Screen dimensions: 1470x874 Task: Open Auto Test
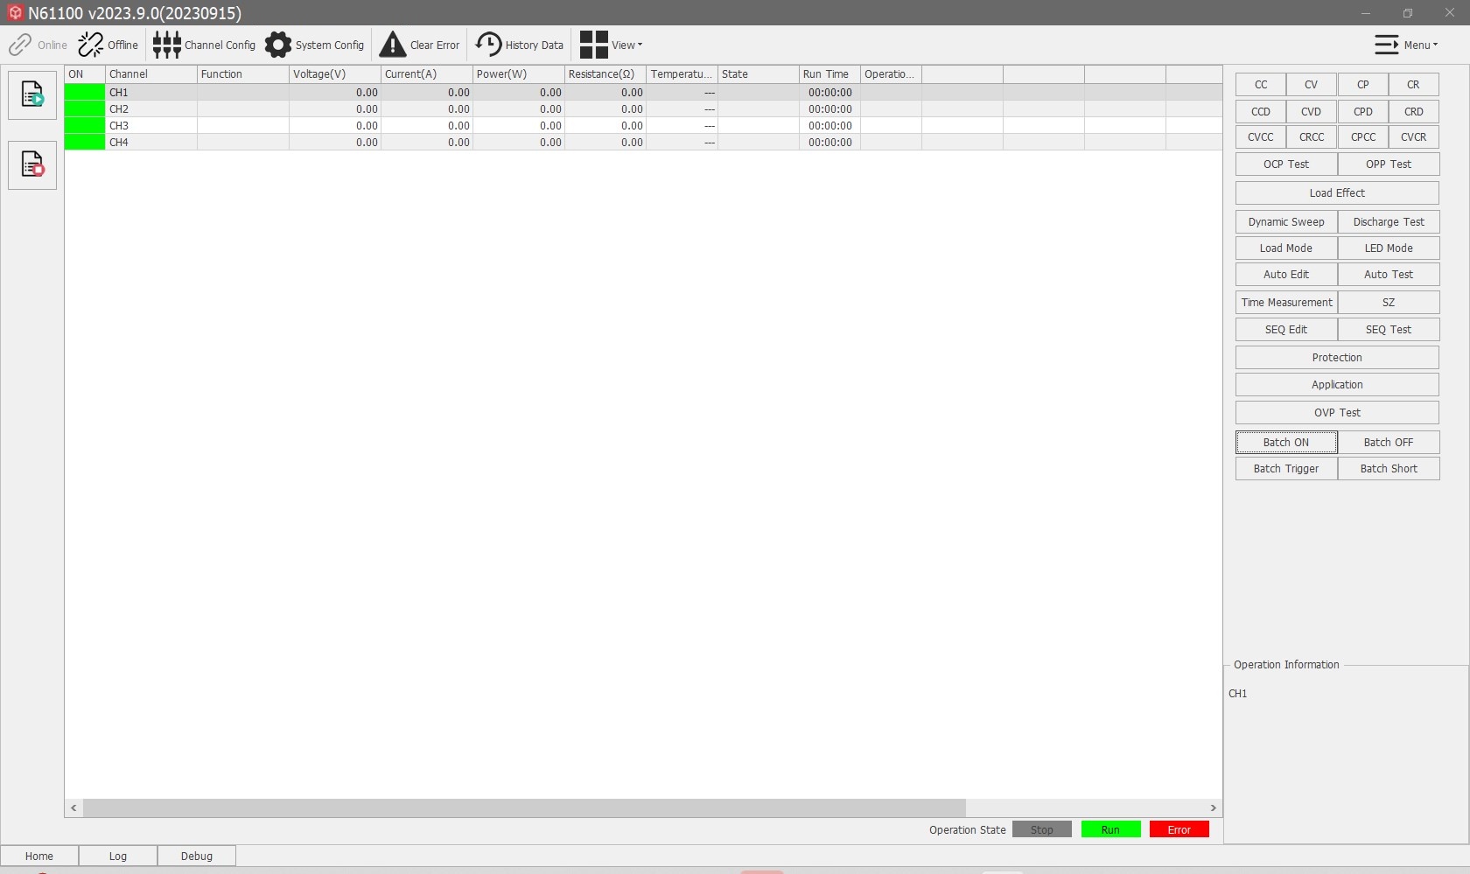coord(1389,275)
